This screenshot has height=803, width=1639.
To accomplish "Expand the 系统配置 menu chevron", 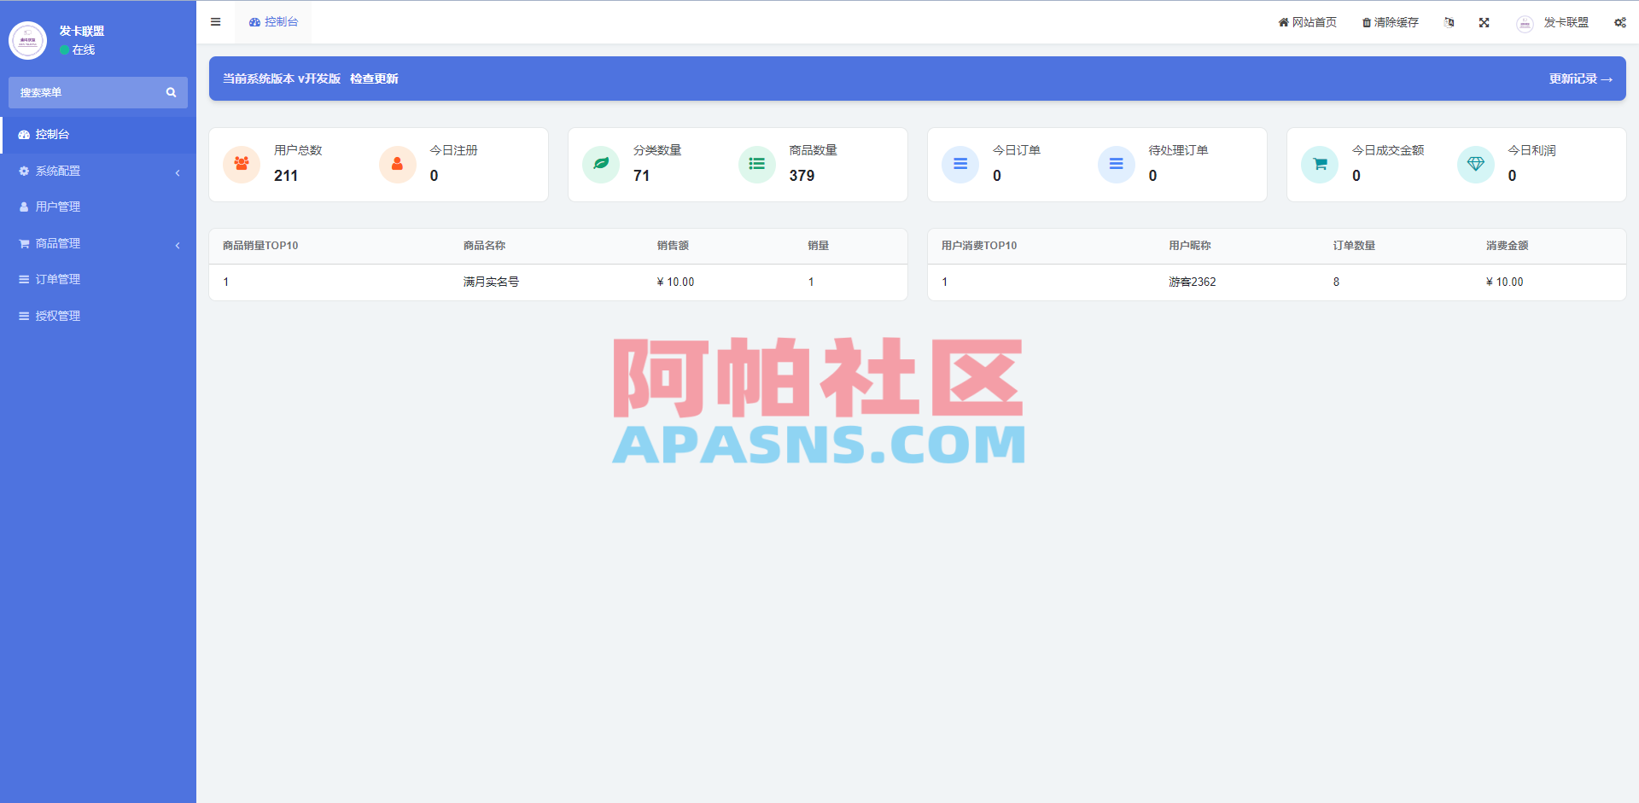I will coord(178,172).
